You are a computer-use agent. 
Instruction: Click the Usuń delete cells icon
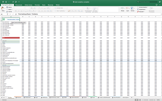pos(127,8)
